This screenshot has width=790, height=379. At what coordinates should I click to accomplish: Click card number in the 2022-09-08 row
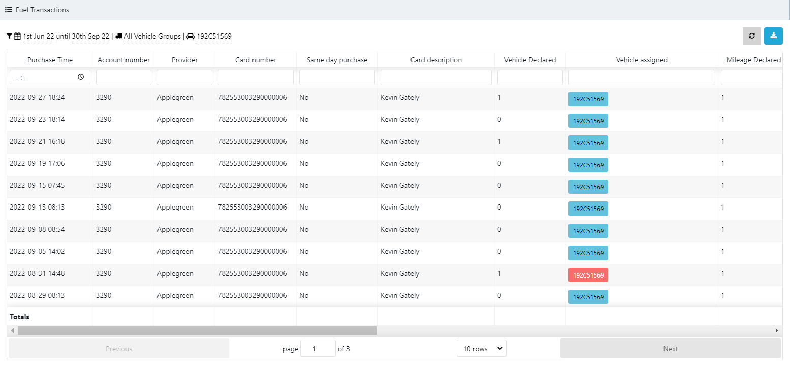252,229
